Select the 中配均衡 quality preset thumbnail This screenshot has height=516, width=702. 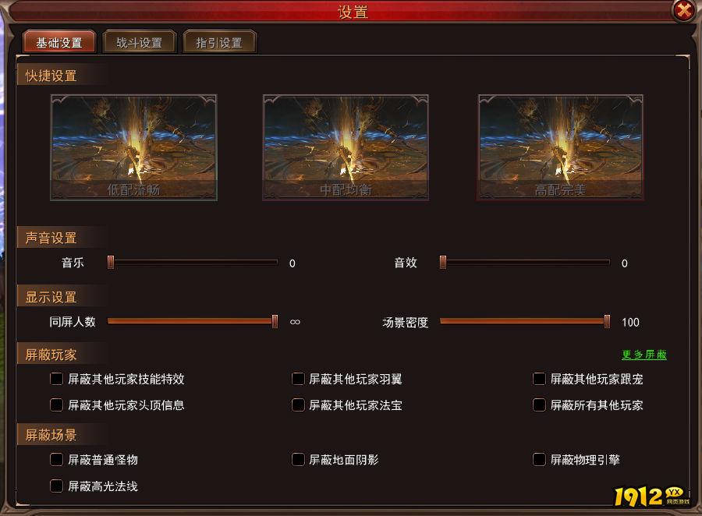346,147
